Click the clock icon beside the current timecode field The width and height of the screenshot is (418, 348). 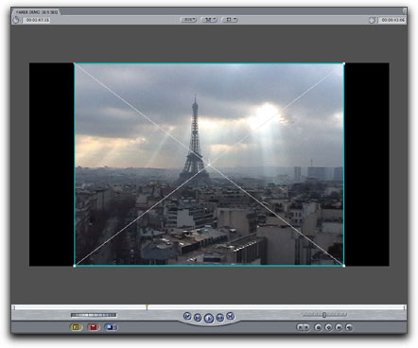click(372, 20)
